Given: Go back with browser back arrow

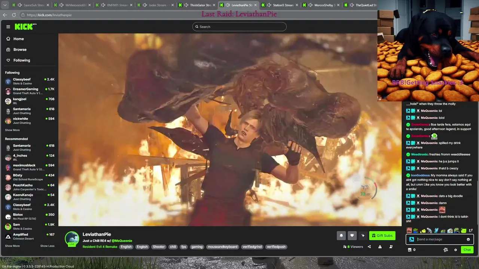Looking at the screenshot, I should pos(5,15).
